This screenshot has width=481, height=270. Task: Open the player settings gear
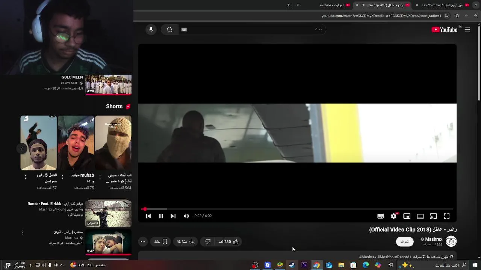(393, 216)
